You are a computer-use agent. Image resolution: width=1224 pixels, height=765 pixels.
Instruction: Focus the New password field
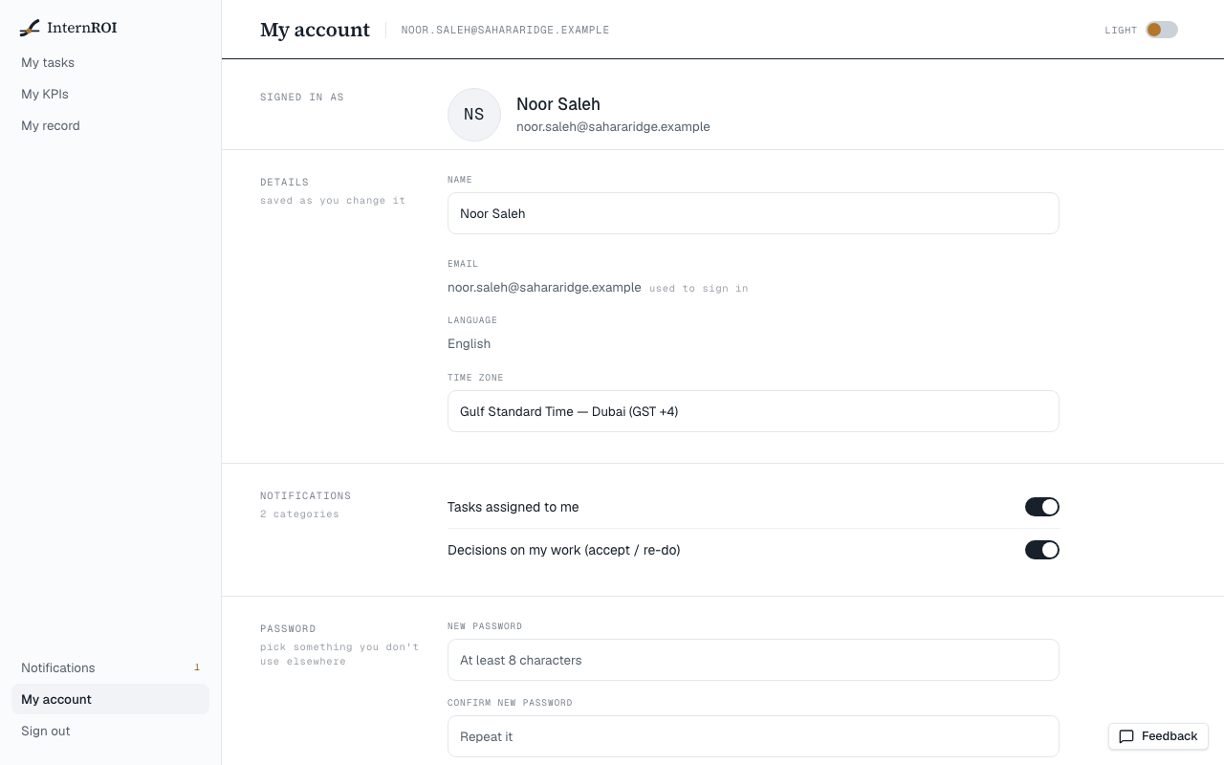pyautogui.click(x=754, y=660)
